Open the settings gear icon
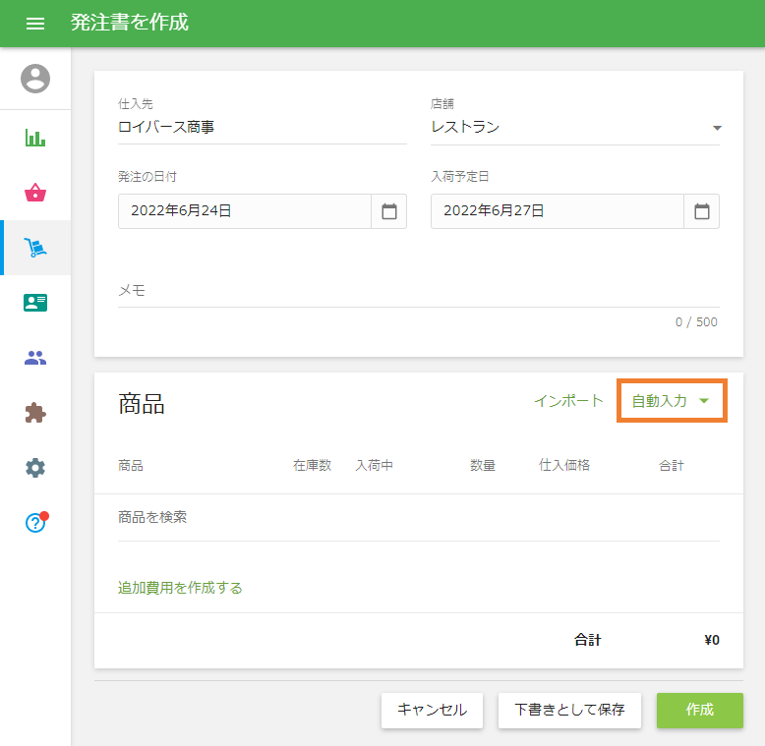 click(x=35, y=468)
